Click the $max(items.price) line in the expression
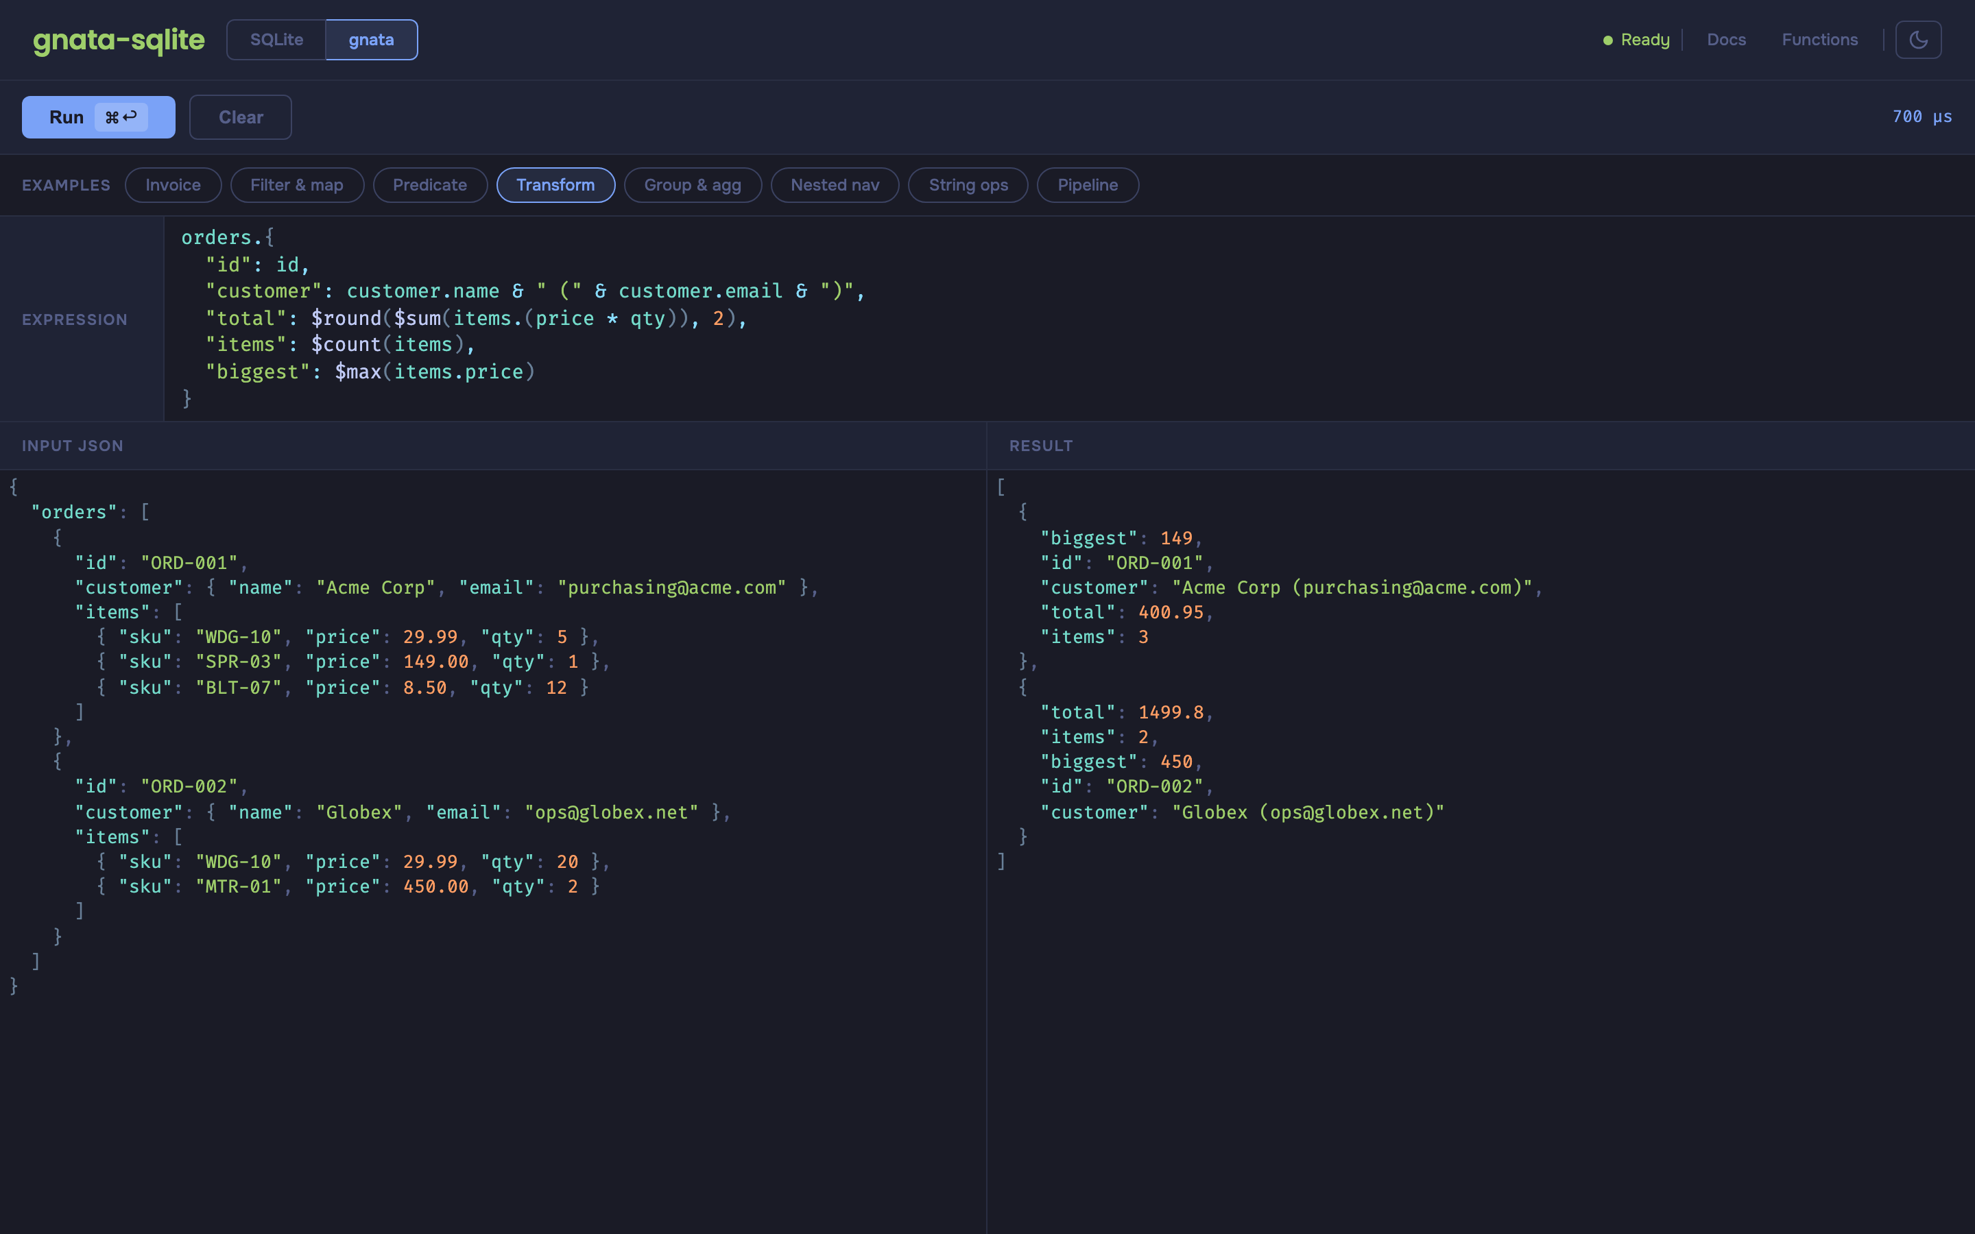 tap(370, 372)
